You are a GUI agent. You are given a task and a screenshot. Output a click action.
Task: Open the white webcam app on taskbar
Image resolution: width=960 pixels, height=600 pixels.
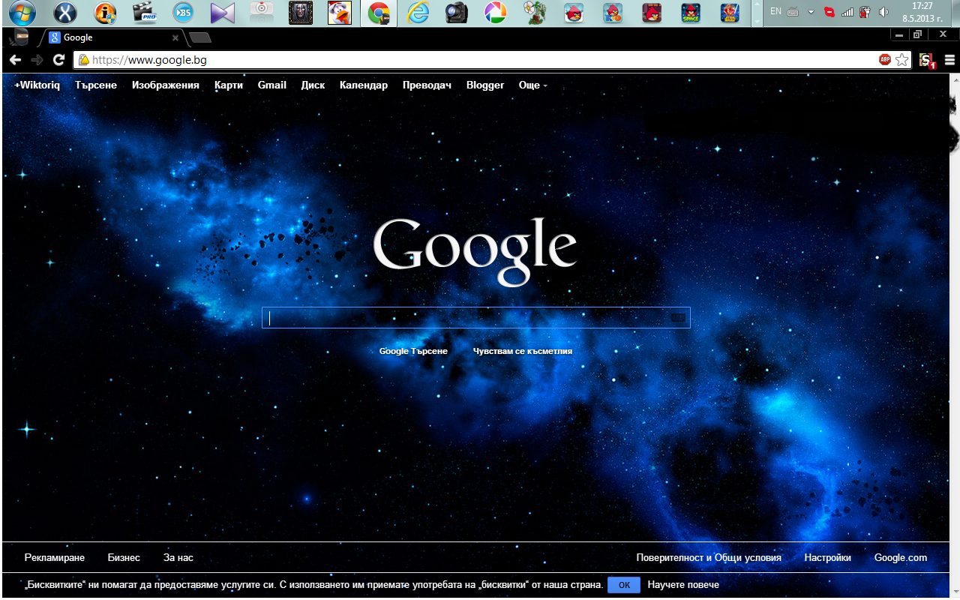(x=261, y=13)
